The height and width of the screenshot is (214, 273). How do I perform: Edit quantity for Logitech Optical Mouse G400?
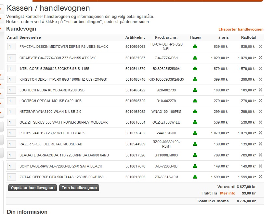click(11, 101)
